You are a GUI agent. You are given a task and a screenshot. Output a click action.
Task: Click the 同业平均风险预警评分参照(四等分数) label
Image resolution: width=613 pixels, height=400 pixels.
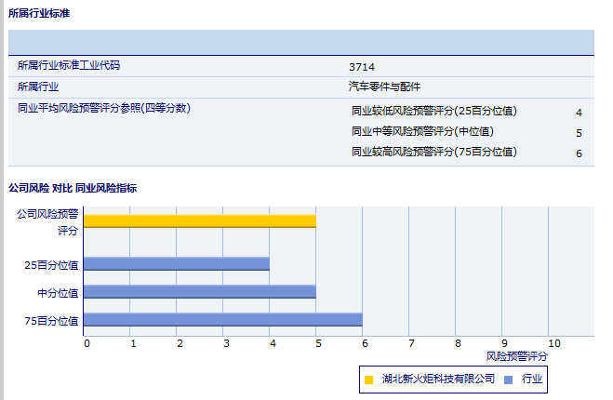point(104,108)
